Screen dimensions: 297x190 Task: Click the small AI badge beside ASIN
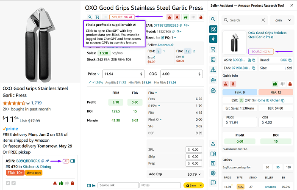66,161
